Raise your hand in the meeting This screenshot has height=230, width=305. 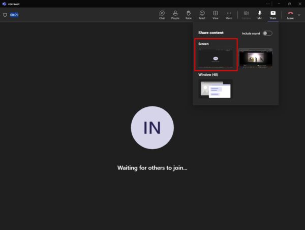(x=189, y=14)
